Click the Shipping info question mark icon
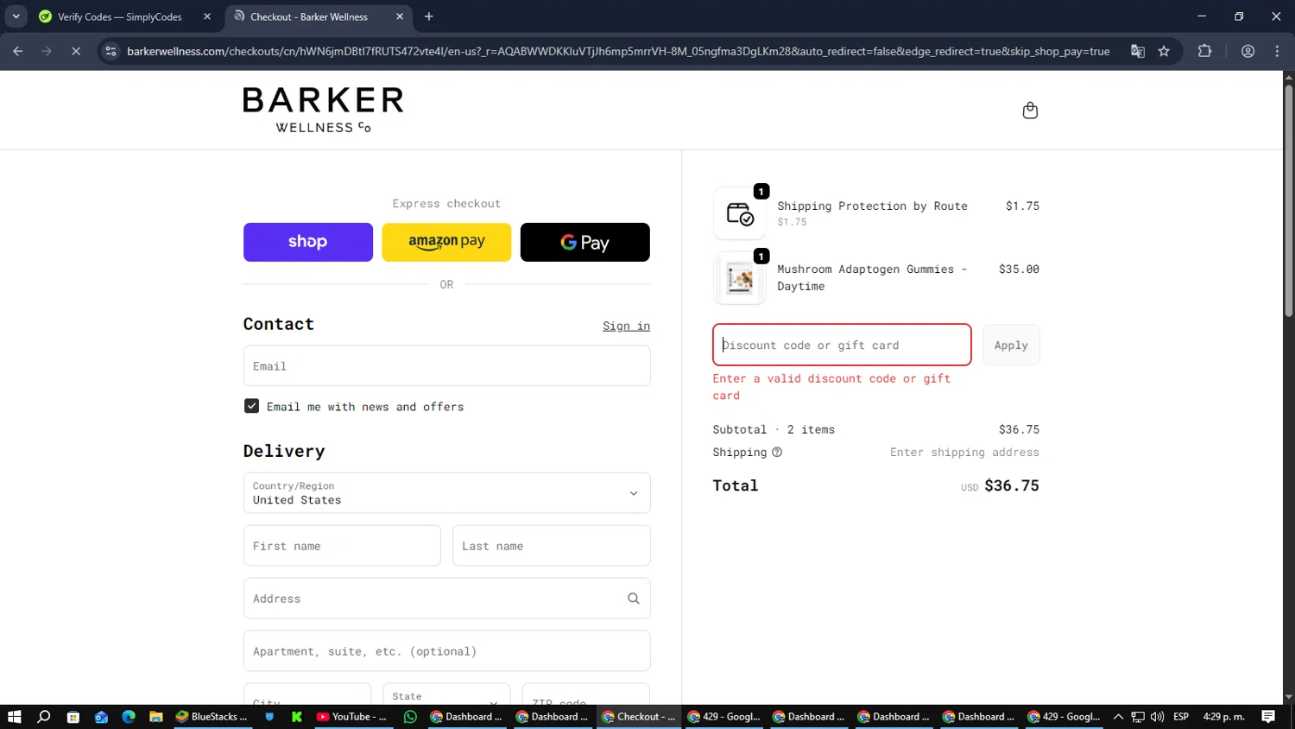The height and width of the screenshot is (729, 1295). pyautogui.click(x=777, y=453)
